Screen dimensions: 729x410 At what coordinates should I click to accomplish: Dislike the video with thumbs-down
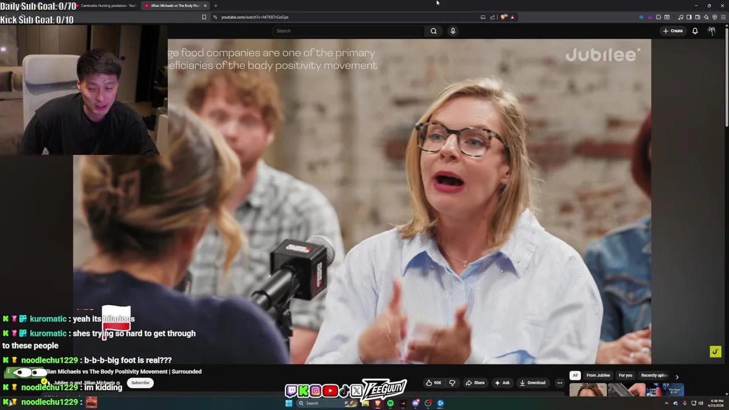(452, 383)
